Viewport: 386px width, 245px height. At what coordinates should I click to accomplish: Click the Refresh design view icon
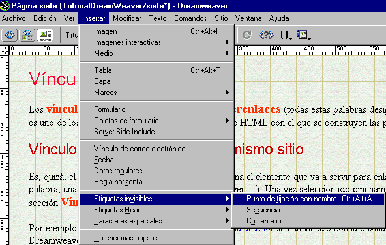click(247, 35)
